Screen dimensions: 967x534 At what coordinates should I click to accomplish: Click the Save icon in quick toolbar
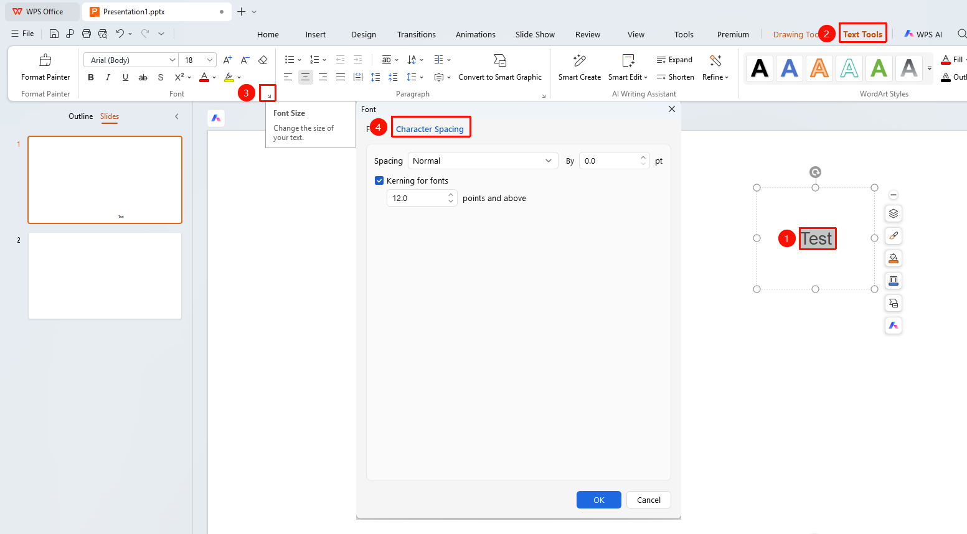54,34
